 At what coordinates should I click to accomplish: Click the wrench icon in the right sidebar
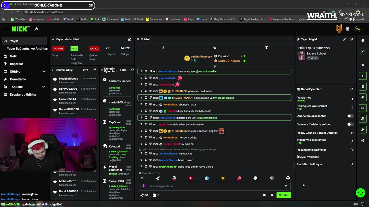[x=363, y=129]
